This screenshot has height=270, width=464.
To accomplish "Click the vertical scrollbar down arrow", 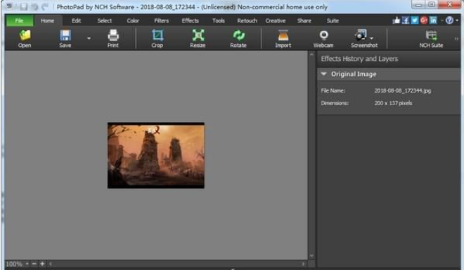I will click(311, 256).
